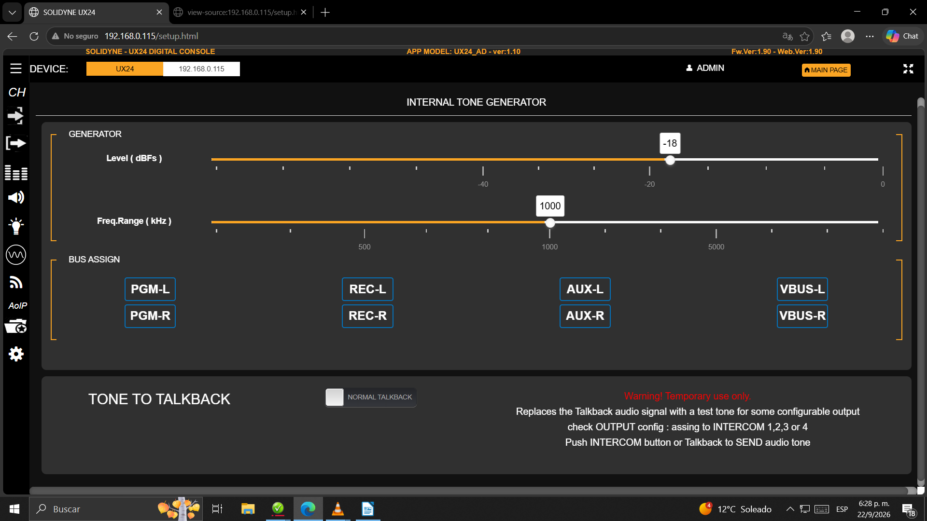Open VLC from the taskbar
927x521 pixels.
click(337, 509)
